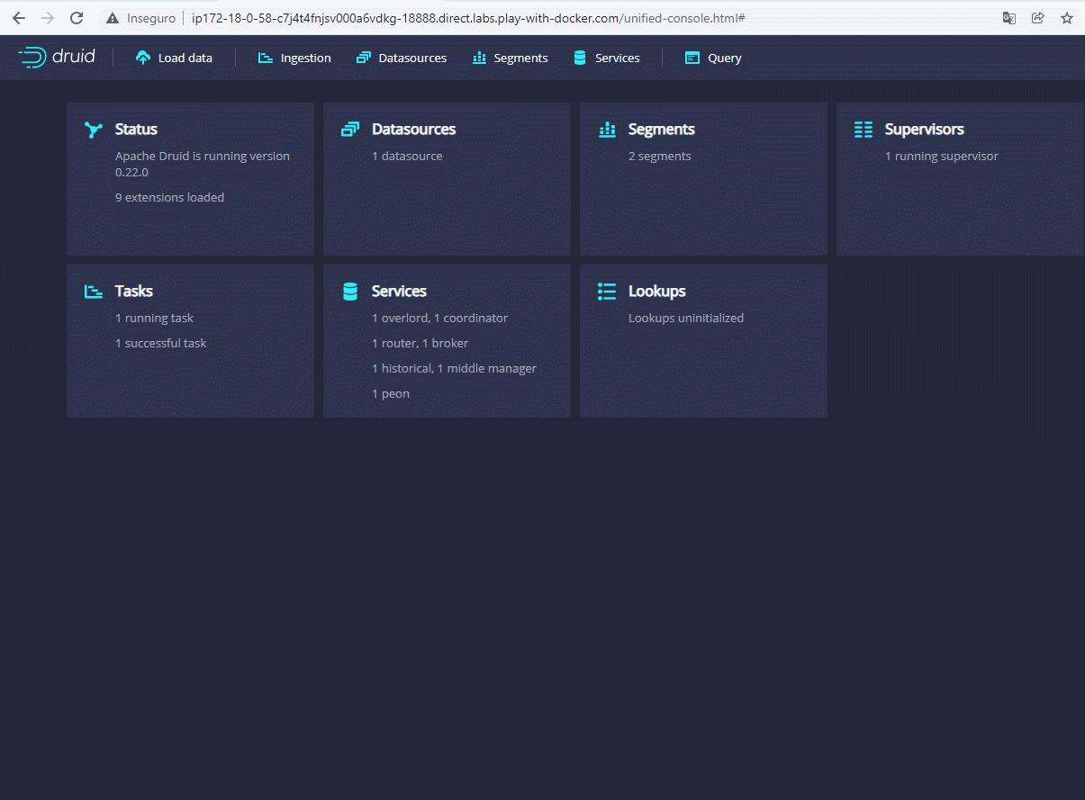The height and width of the screenshot is (800, 1085).
Task: Click the browser bookmark star icon
Action: pyautogui.click(x=1067, y=17)
